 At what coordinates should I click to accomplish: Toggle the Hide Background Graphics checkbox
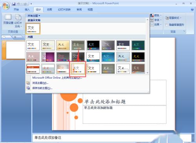point(166,25)
